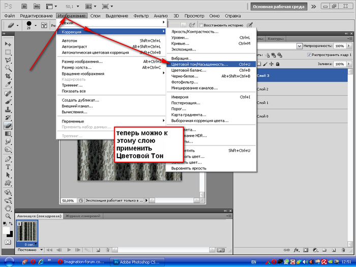Duplicate selected animation frame
Viewport: 356px width, 267px height.
[98, 250]
